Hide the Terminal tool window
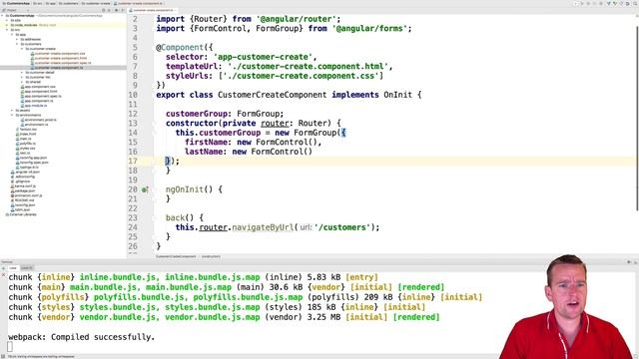 [635, 262]
